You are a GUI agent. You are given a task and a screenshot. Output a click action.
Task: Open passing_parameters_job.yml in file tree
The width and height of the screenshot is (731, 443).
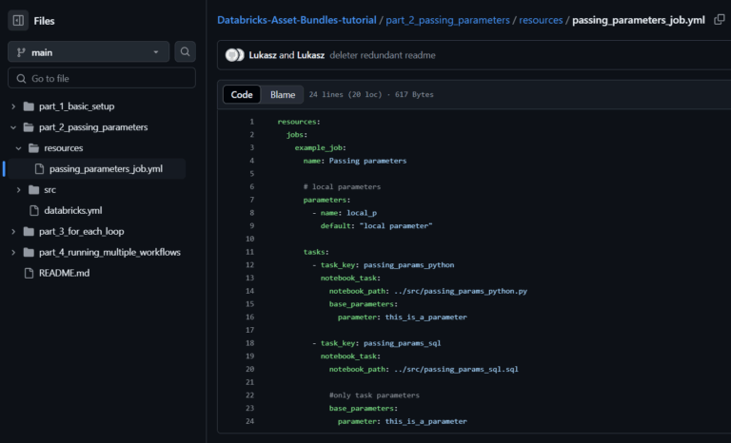click(106, 168)
